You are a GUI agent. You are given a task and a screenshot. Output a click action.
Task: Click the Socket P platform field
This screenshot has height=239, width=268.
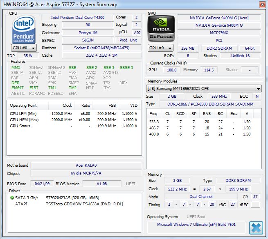pos(102,48)
